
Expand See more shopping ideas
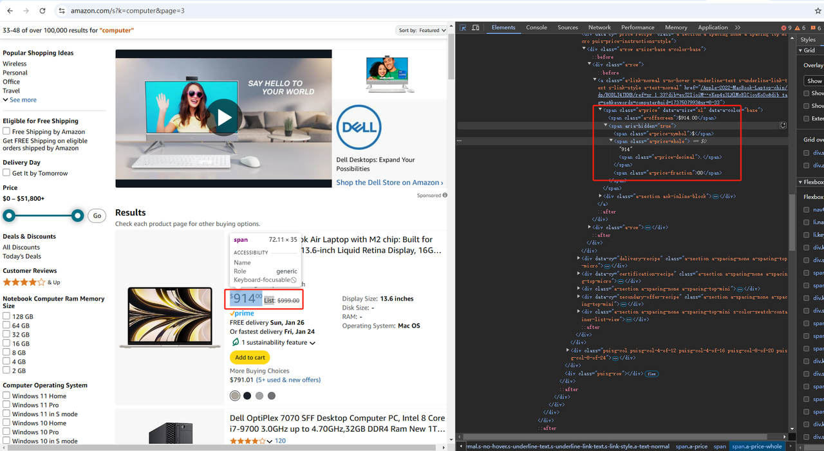click(x=19, y=100)
